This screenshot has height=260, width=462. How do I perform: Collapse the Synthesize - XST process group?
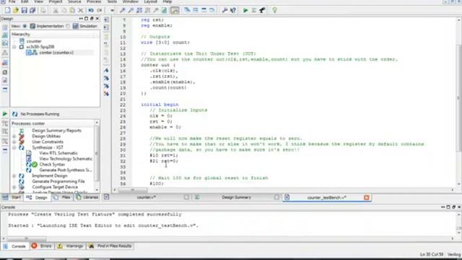[x=14, y=147]
